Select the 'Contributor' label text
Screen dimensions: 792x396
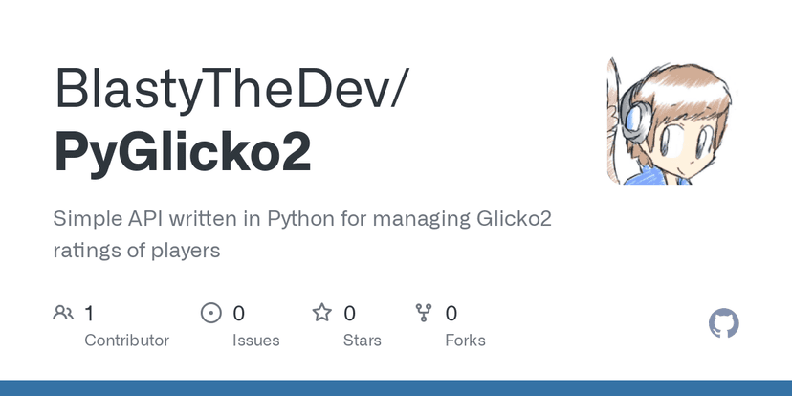click(x=126, y=341)
